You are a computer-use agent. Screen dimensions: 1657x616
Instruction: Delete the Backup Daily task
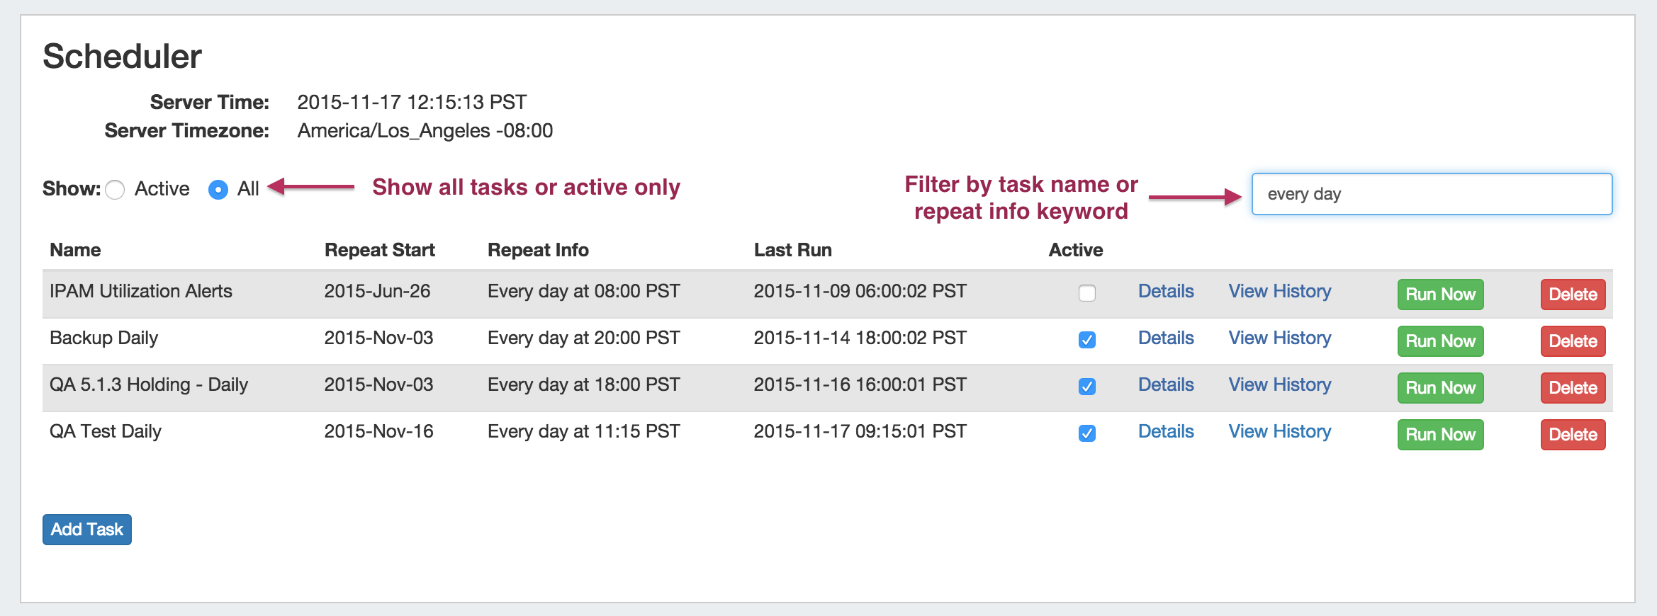click(1573, 341)
